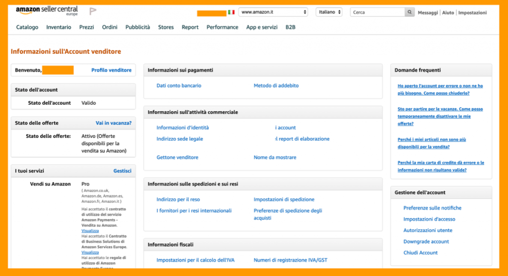
Task: Open the Performance menu
Action: coord(222,27)
